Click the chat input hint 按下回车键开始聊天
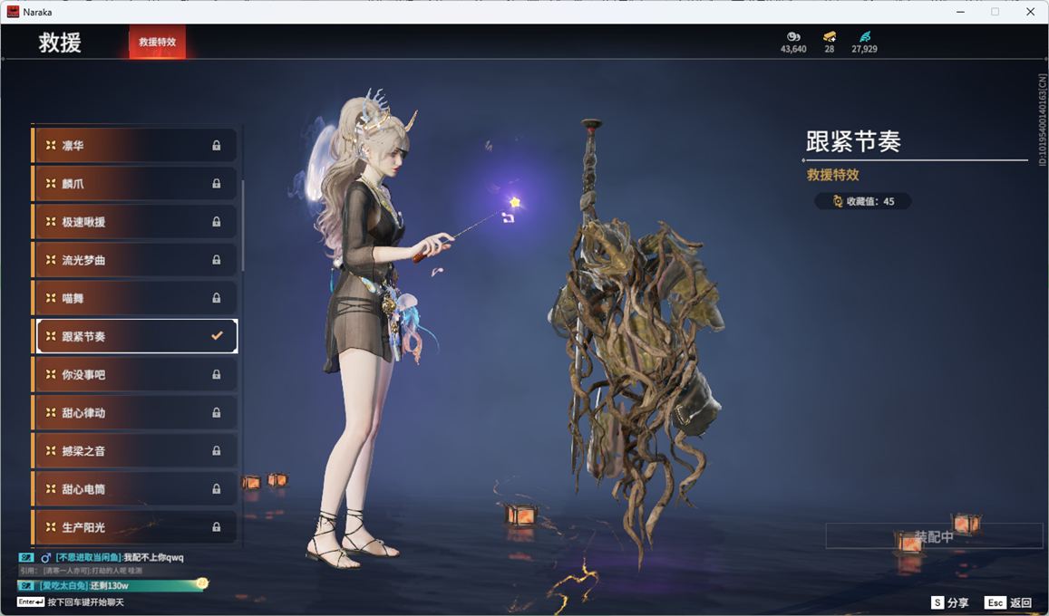Image resolution: width=1049 pixels, height=616 pixels. pos(85,602)
